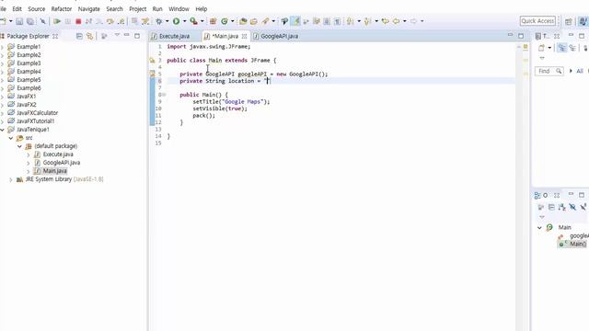Click the New Java Package icon
The width and height of the screenshot is (589, 331).
213,21
